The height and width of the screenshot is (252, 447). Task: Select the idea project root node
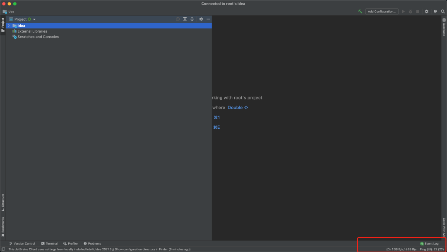108,26
